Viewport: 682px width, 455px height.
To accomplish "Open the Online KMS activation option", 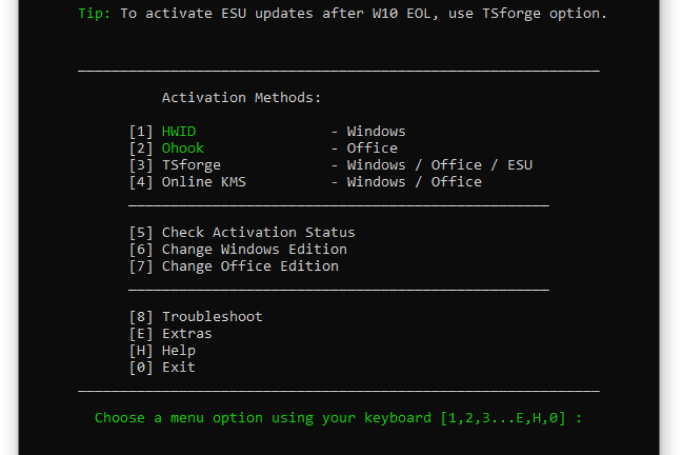I will pos(203,182).
